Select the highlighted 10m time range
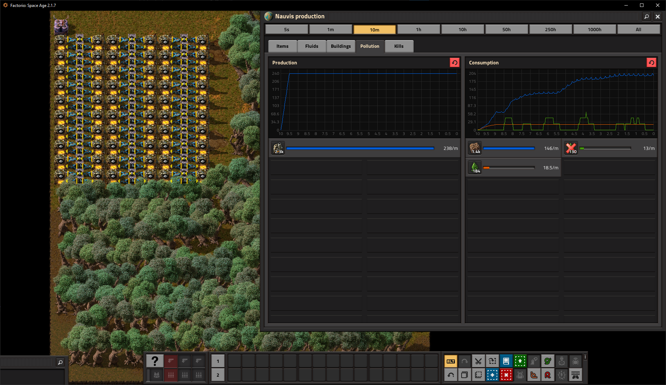Viewport: 666px width, 385px height. click(375, 29)
